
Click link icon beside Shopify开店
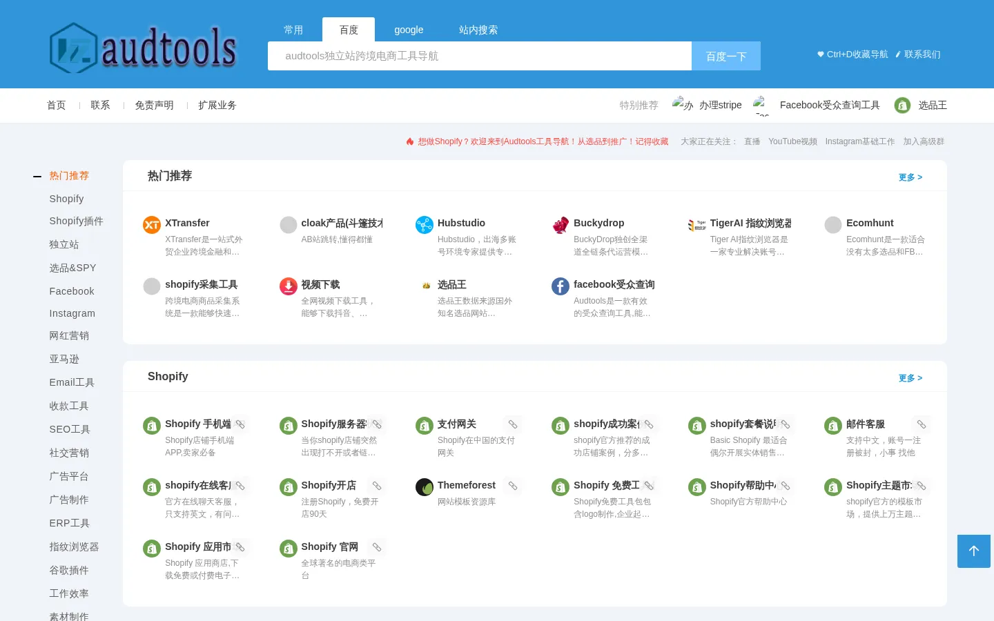(377, 486)
